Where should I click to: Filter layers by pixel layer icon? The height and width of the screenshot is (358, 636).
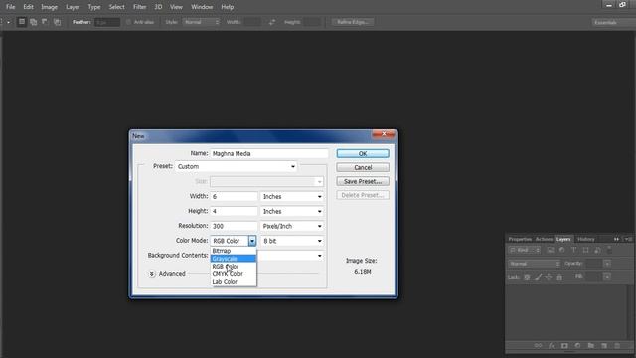tap(551, 250)
